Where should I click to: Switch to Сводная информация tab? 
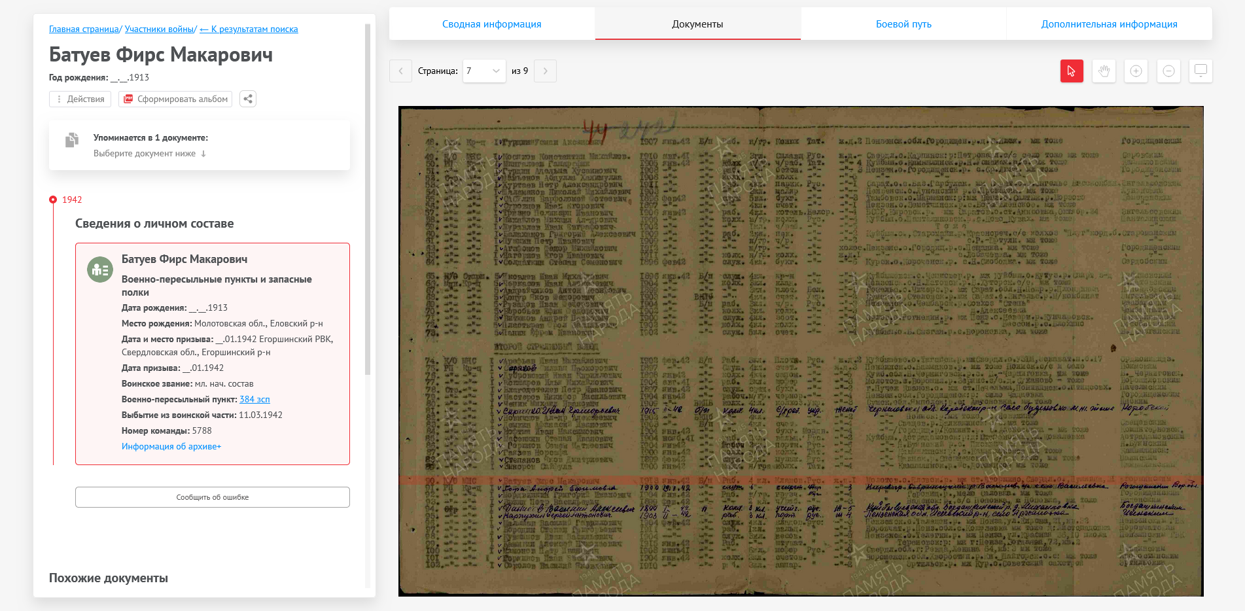point(491,24)
